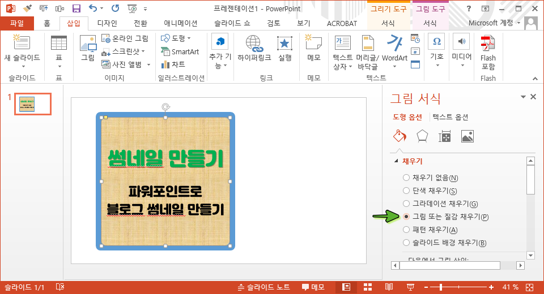
Task: Open Effects pentagon icon in format pane
Action: 422,136
